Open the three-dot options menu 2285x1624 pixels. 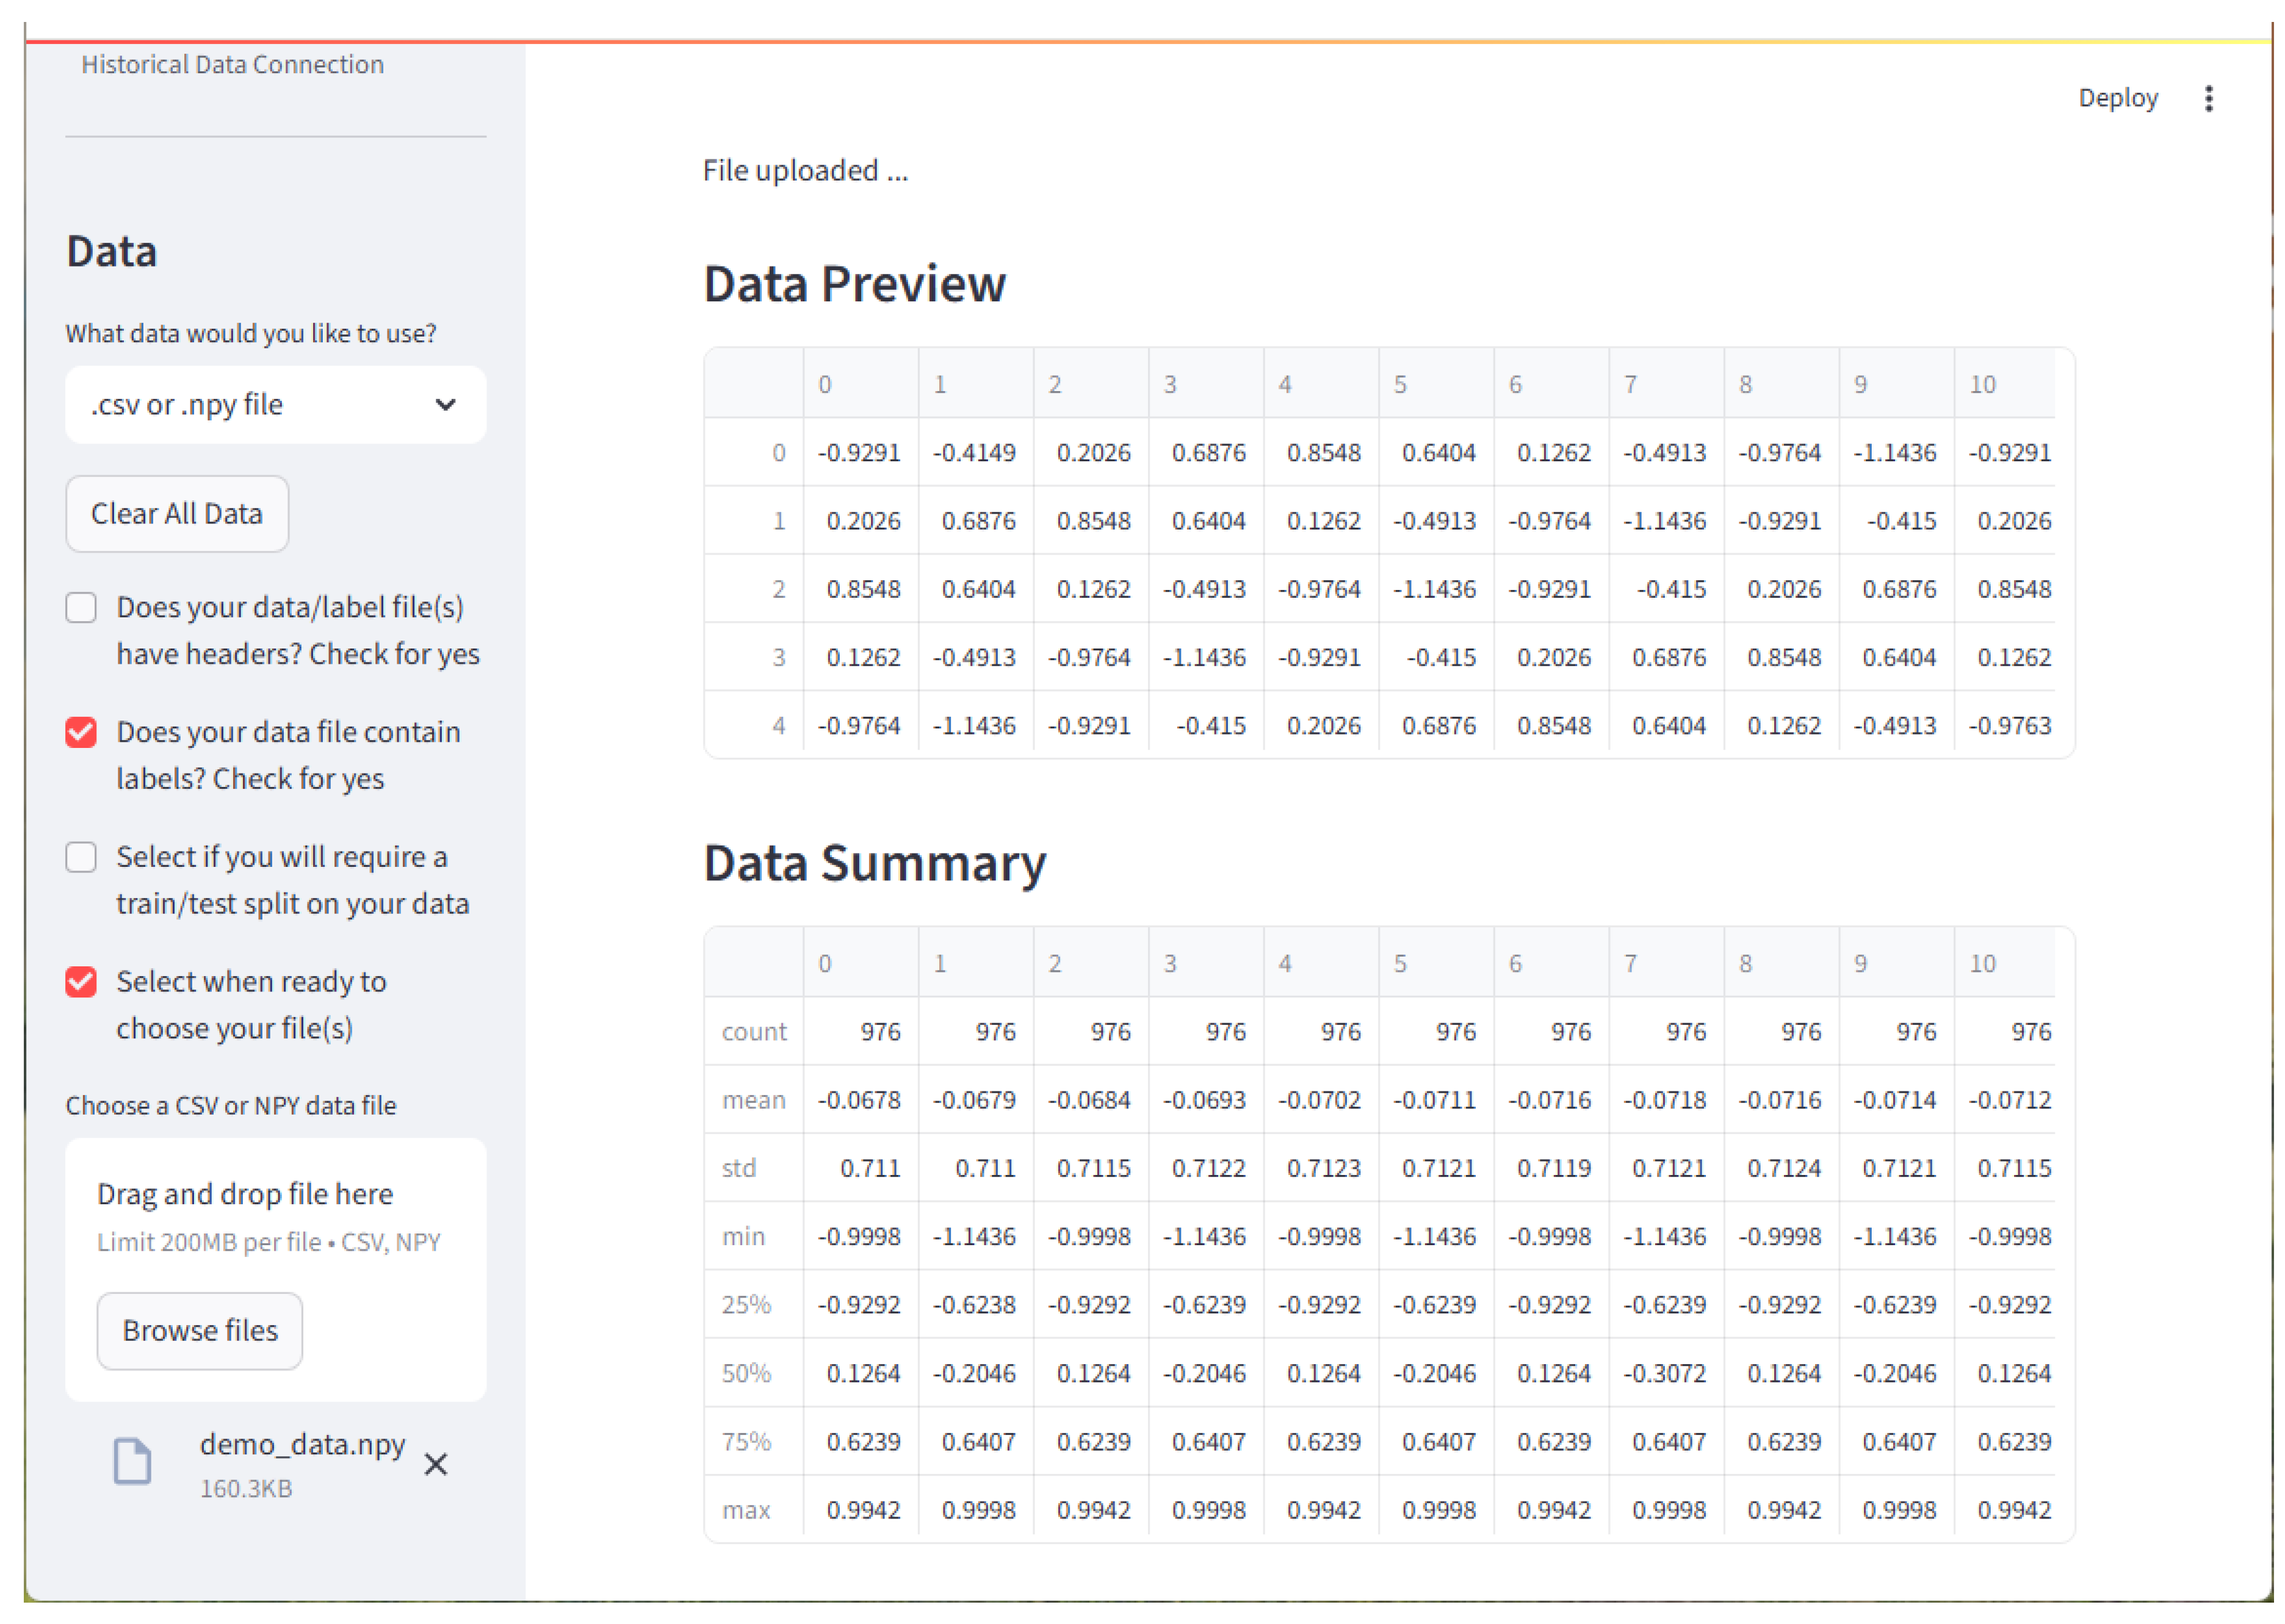(x=2209, y=98)
